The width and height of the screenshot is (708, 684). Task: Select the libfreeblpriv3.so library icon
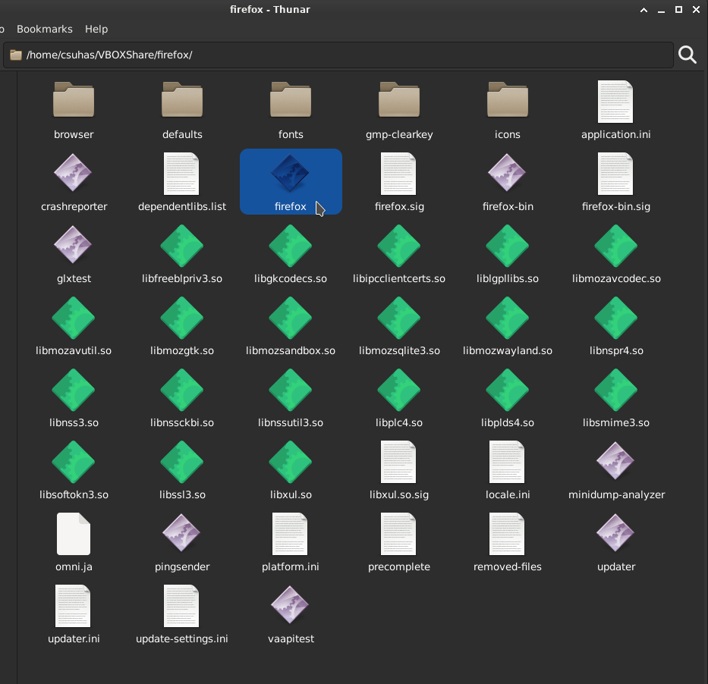coord(182,246)
